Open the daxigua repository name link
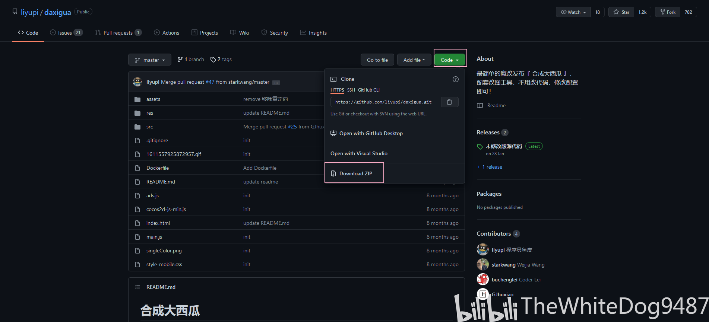The width and height of the screenshot is (709, 322). click(58, 12)
